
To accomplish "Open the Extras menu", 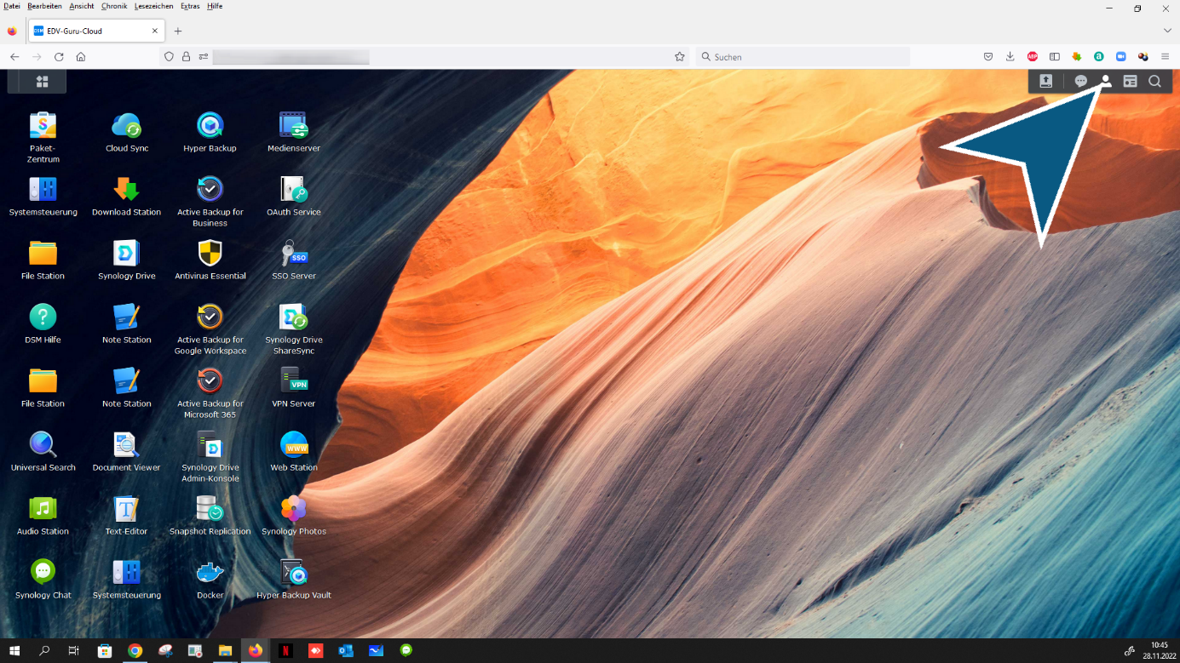I will click(190, 6).
